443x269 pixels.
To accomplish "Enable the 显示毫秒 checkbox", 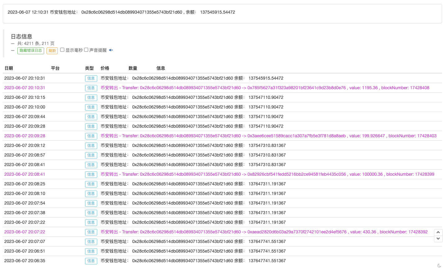I will (62, 50).
